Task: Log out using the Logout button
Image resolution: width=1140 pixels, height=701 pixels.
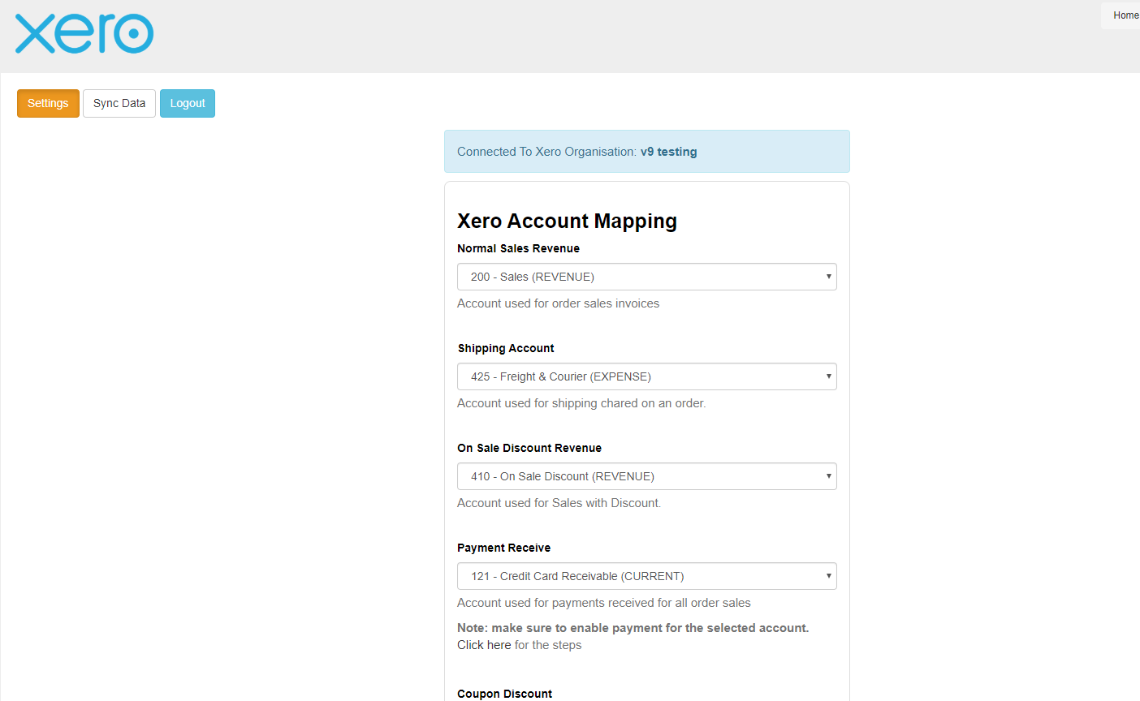Action: click(188, 103)
